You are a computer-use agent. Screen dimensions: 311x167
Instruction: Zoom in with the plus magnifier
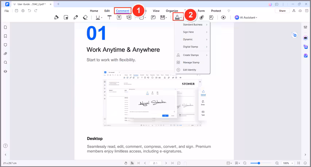coord(277,163)
